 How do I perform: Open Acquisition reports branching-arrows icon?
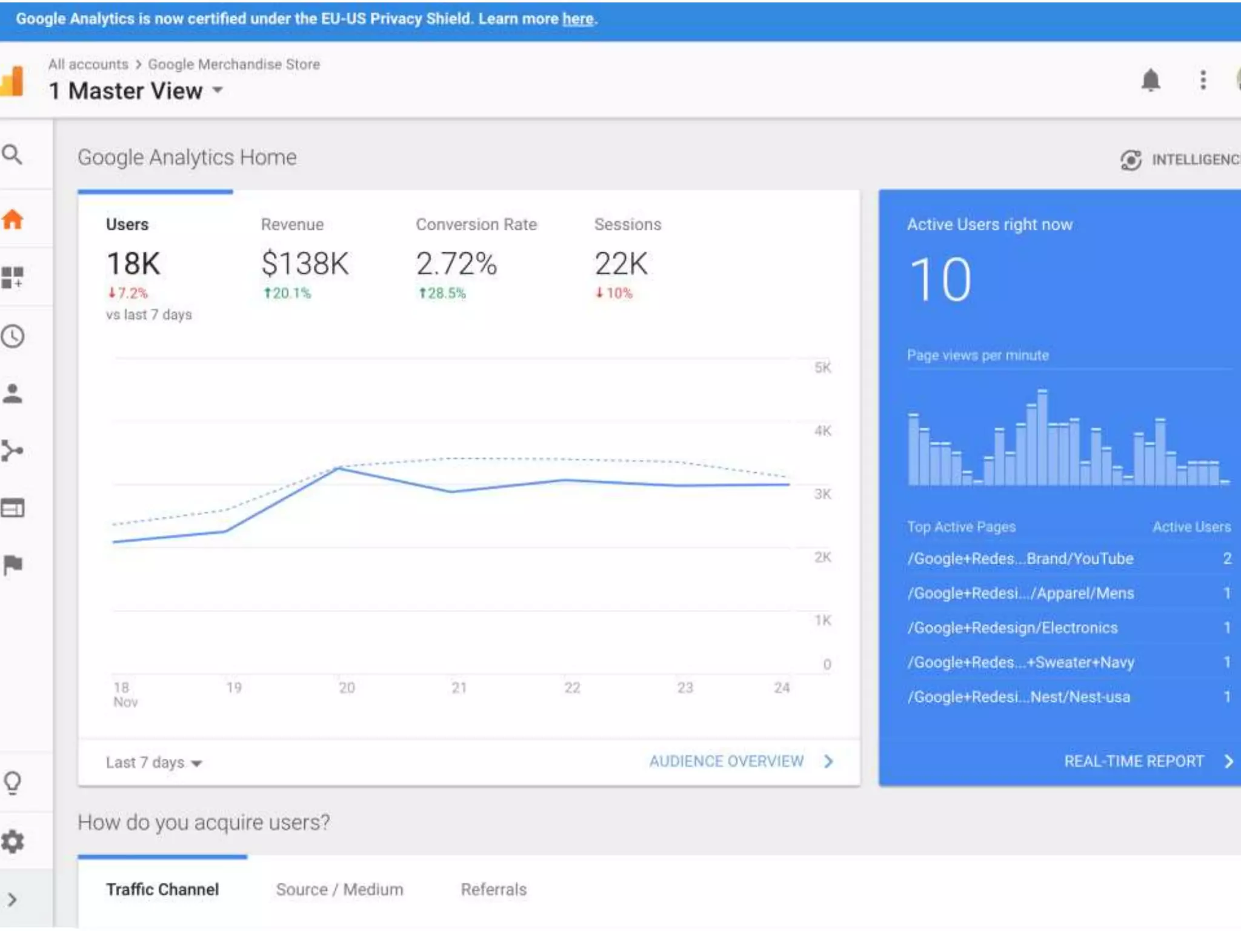click(12, 451)
